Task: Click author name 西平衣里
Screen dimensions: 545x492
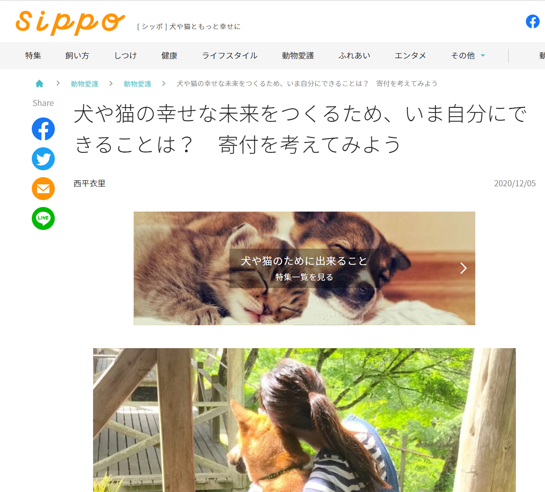Action: click(90, 183)
